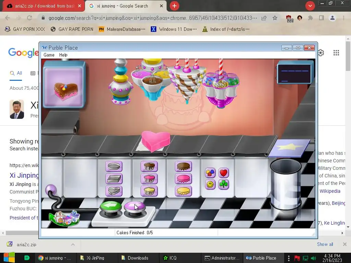Pick pink icing layer button

(183, 178)
